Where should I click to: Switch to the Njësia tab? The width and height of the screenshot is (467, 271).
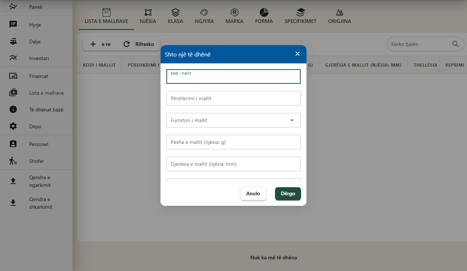coord(148,17)
